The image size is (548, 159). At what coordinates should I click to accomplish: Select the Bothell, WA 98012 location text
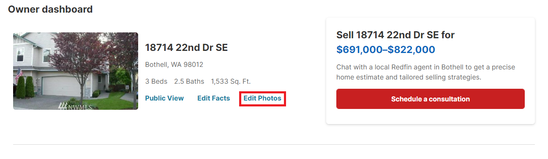(174, 65)
